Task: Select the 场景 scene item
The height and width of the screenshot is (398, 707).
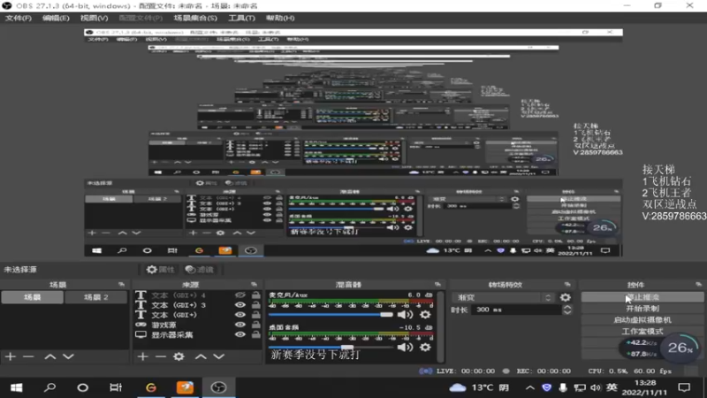Action: (x=32, y=297)
